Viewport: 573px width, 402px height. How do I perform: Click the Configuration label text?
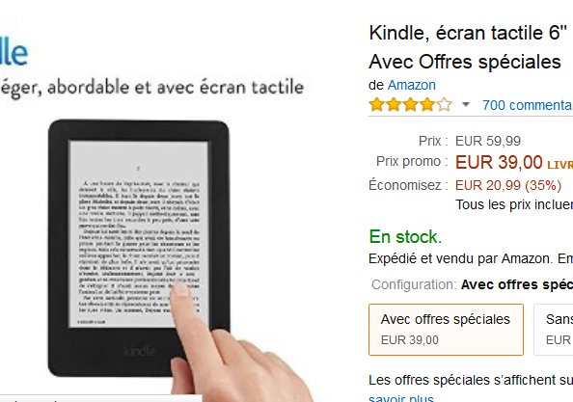point(414,284)
